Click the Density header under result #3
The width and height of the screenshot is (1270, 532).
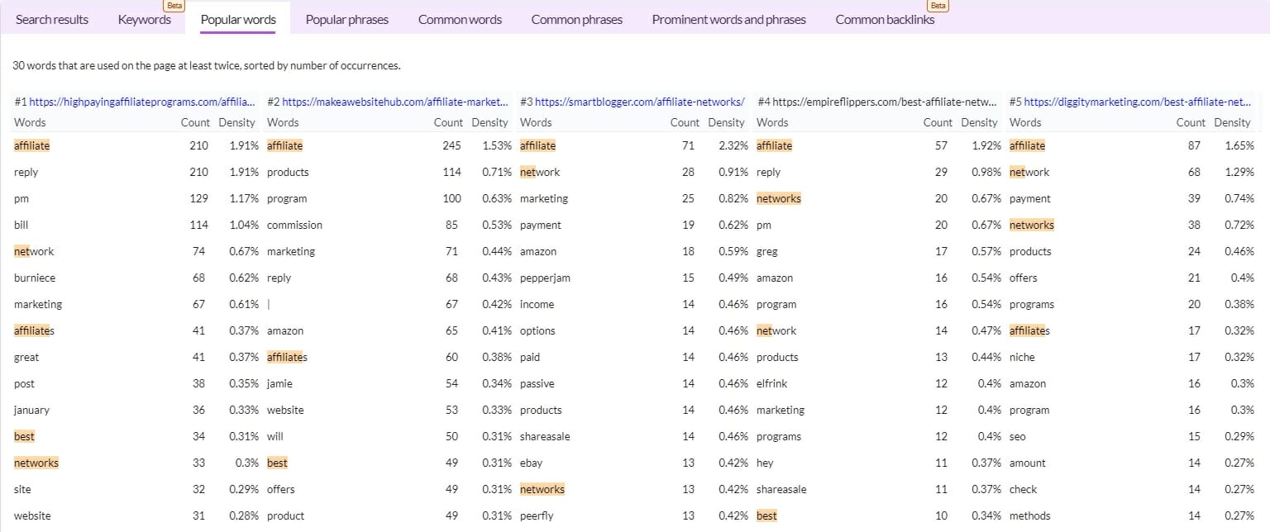tap(726, 122)
